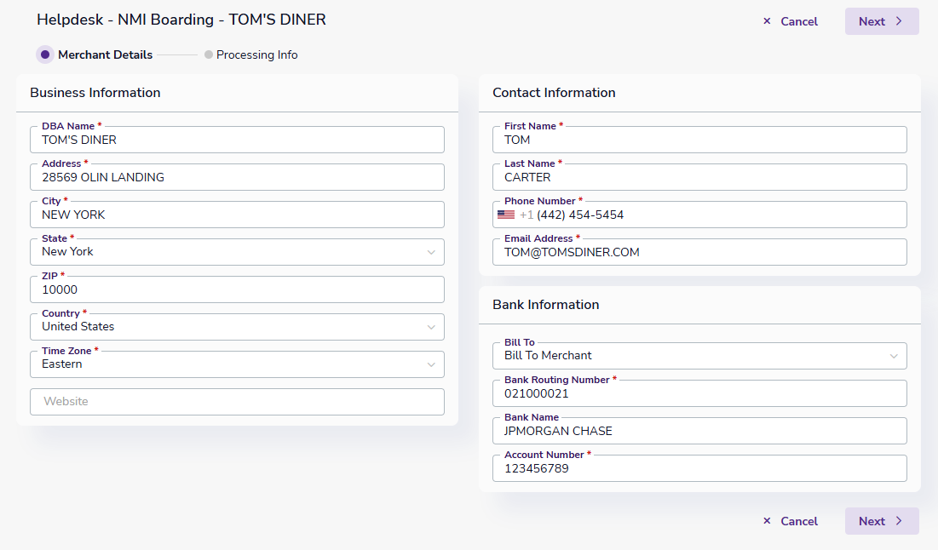Focus the DBA Name field
938x550 pixels.
point(237,140)
